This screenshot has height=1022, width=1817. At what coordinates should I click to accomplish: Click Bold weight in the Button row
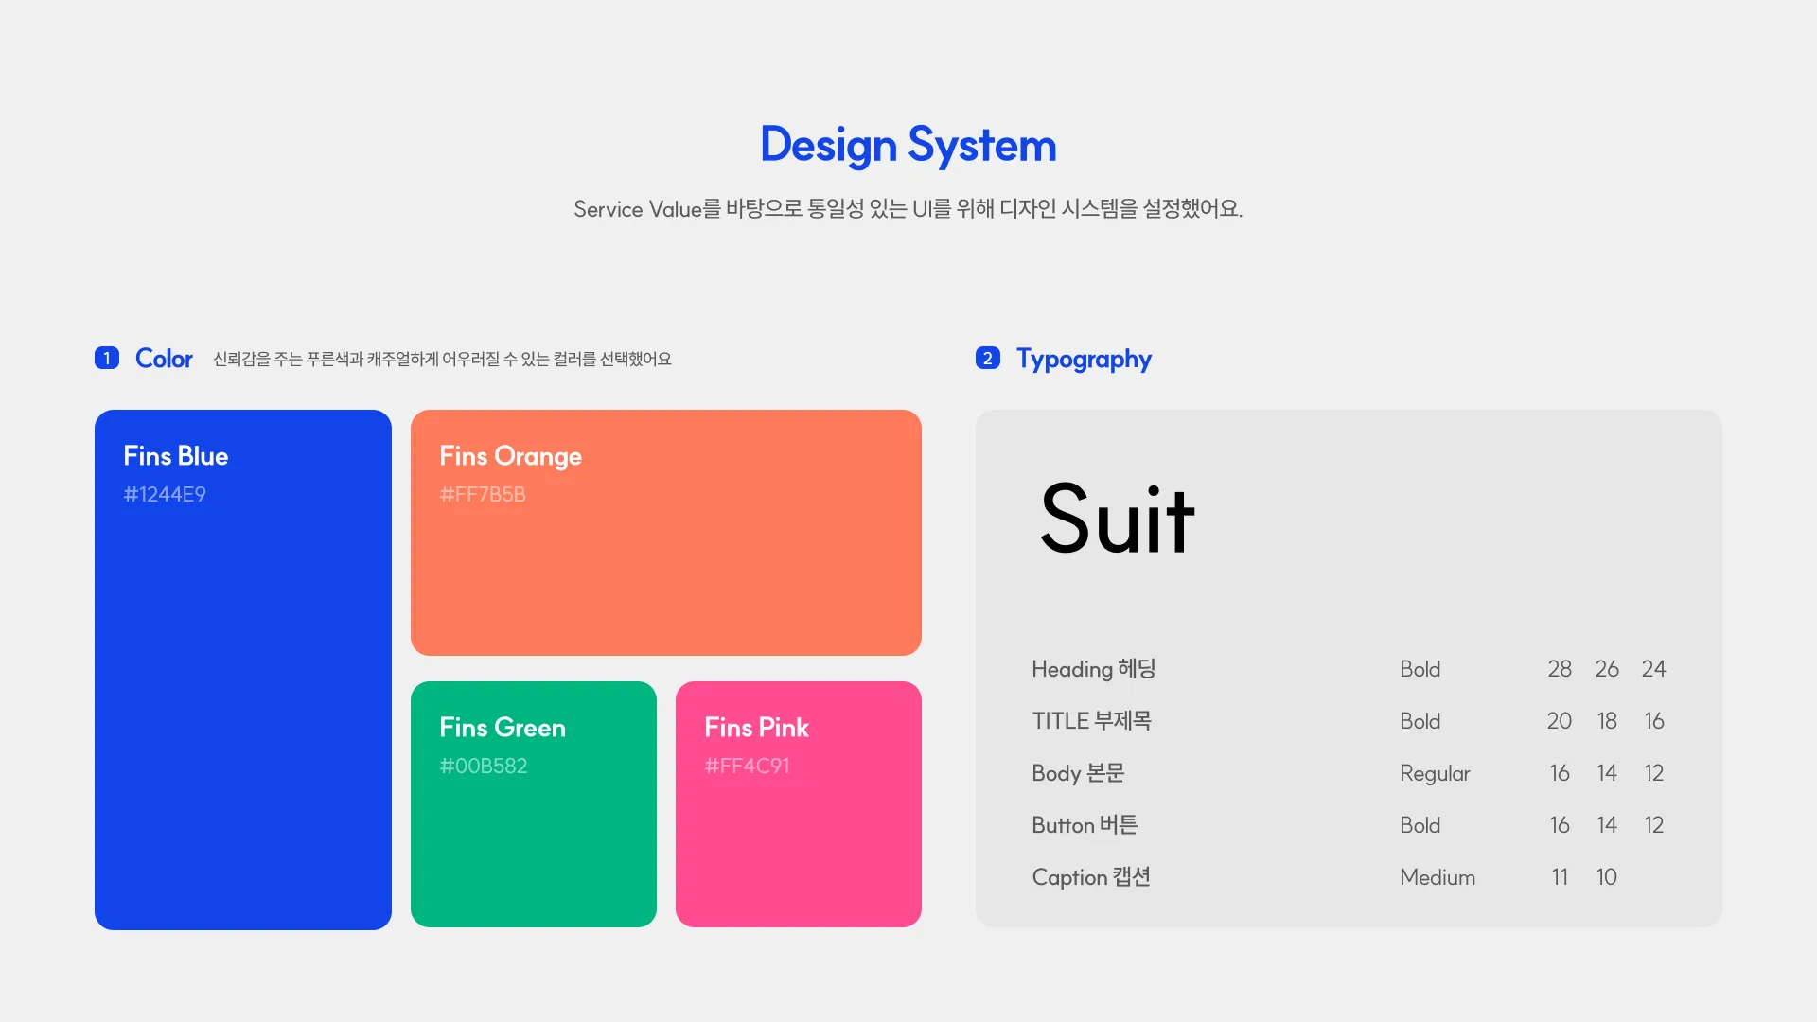[1420, 825]
